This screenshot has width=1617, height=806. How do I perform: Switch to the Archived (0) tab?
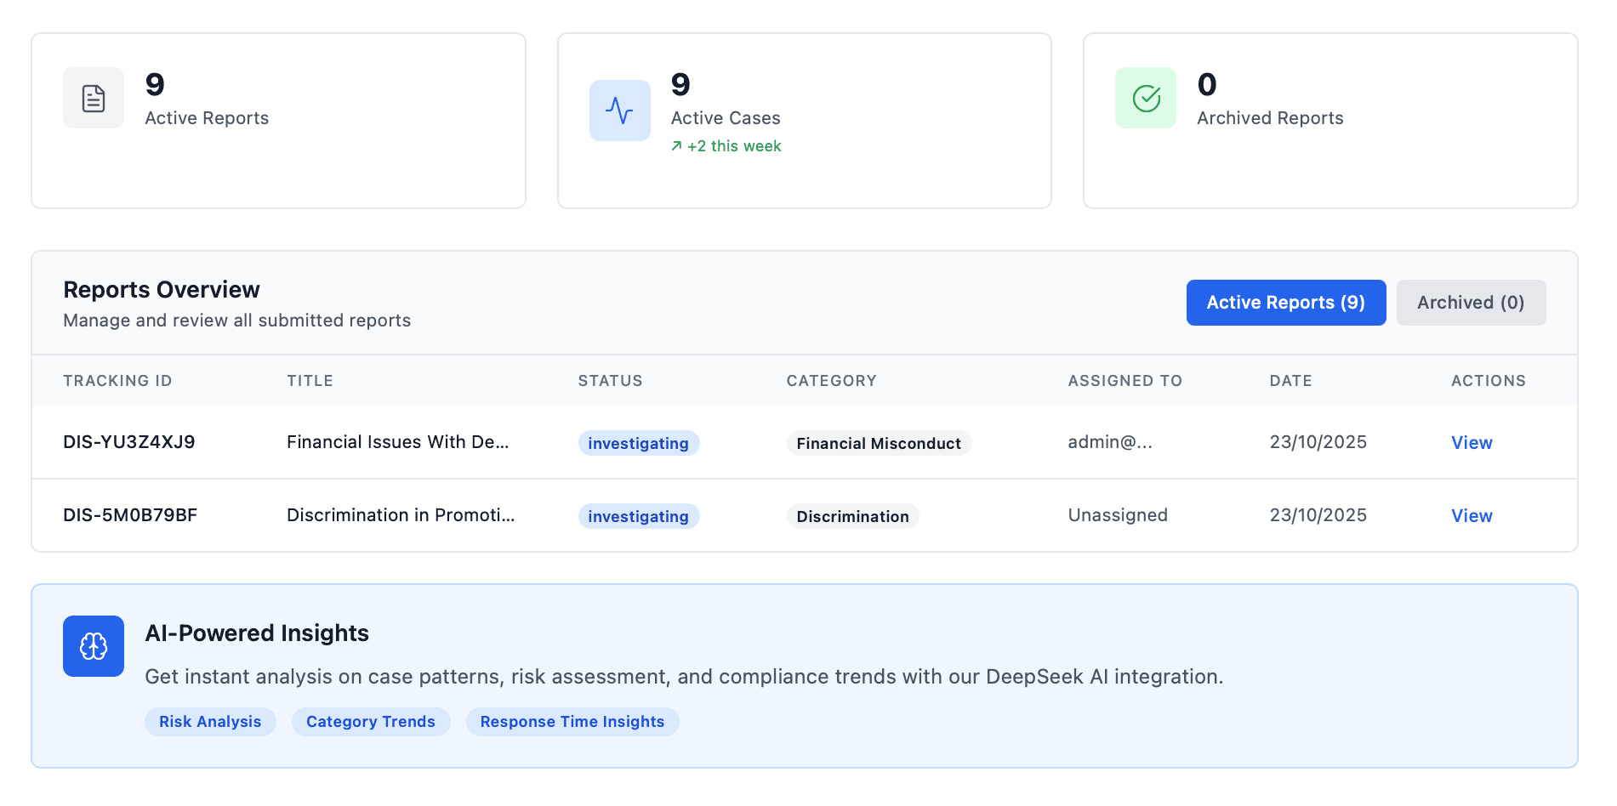point(1471,302)
